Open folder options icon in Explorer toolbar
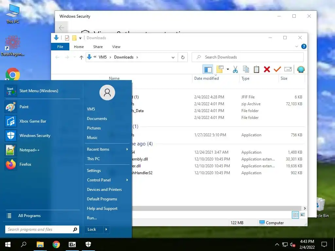 (x=220, y=69)
